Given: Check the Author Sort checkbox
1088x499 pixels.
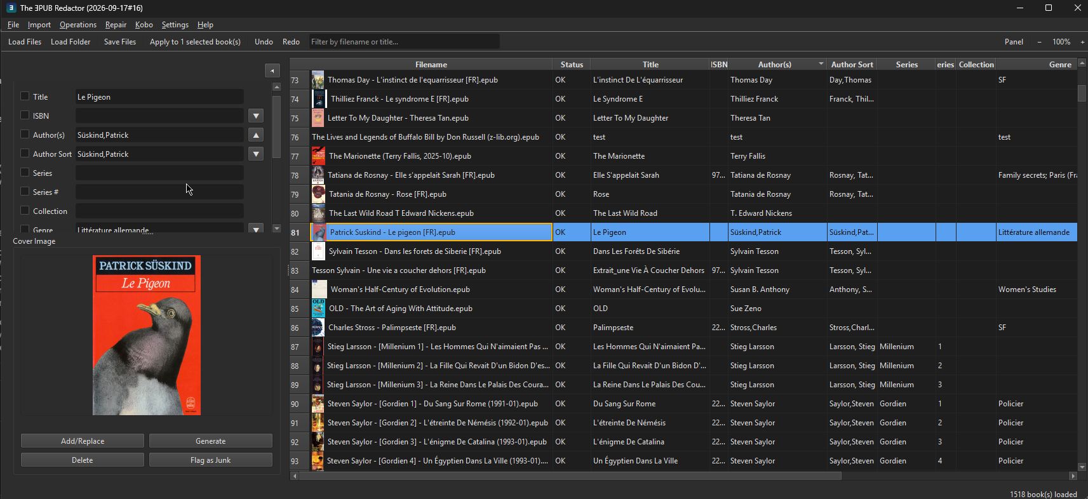Looking at the screenshot, I should tap(25, 153).
